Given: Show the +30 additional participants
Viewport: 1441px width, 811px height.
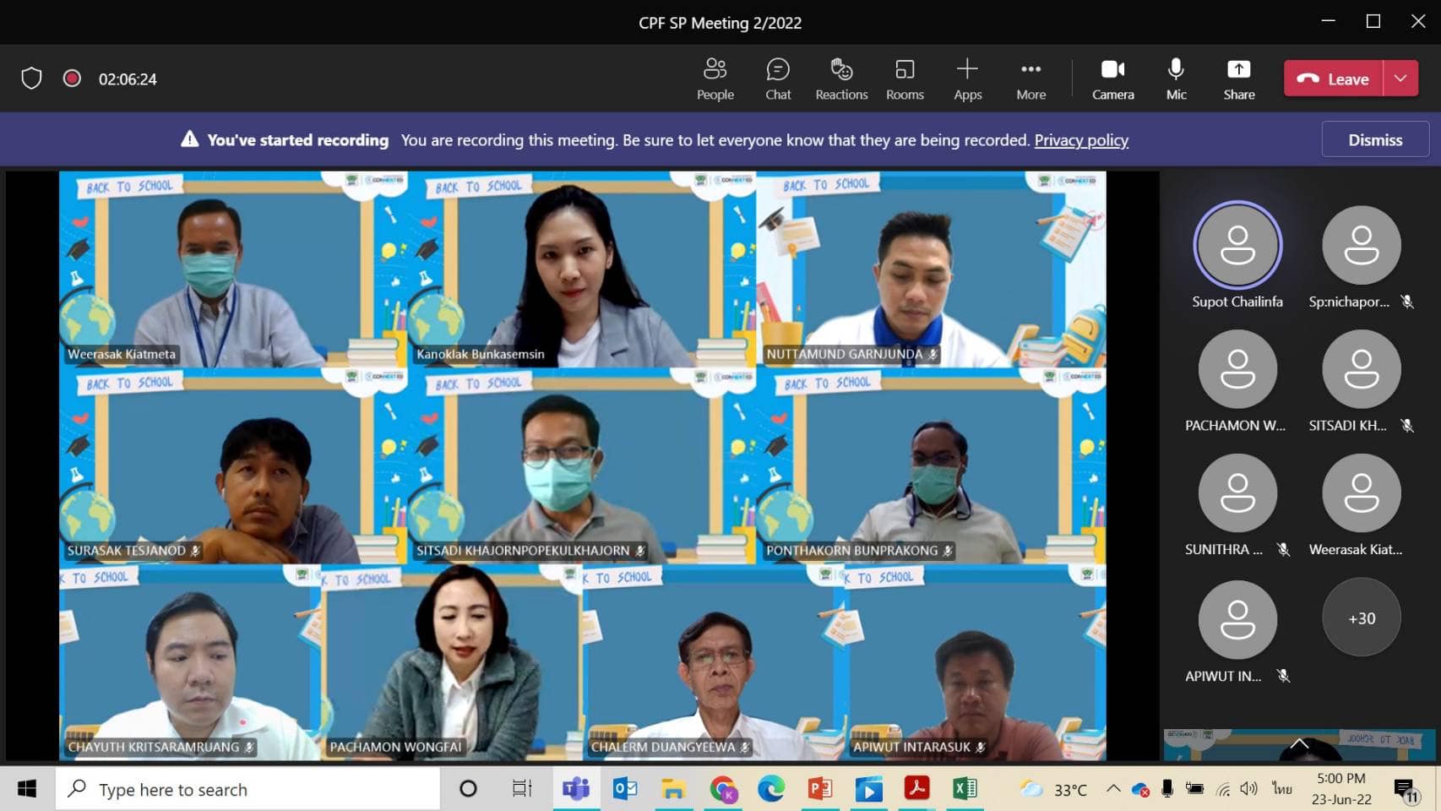Looking at the screenshot, I should click(1361, 618).
